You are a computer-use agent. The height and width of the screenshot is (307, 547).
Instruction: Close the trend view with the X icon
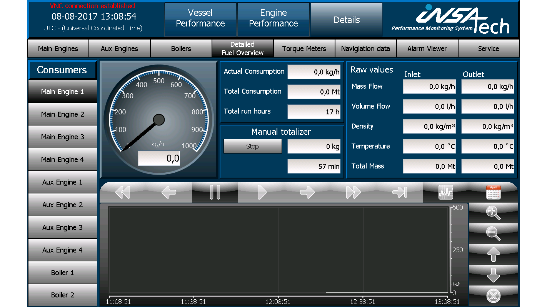(493, 295)
